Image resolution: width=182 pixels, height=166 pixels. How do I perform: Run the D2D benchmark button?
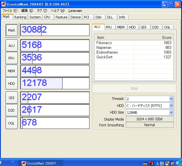pos(12,110)
